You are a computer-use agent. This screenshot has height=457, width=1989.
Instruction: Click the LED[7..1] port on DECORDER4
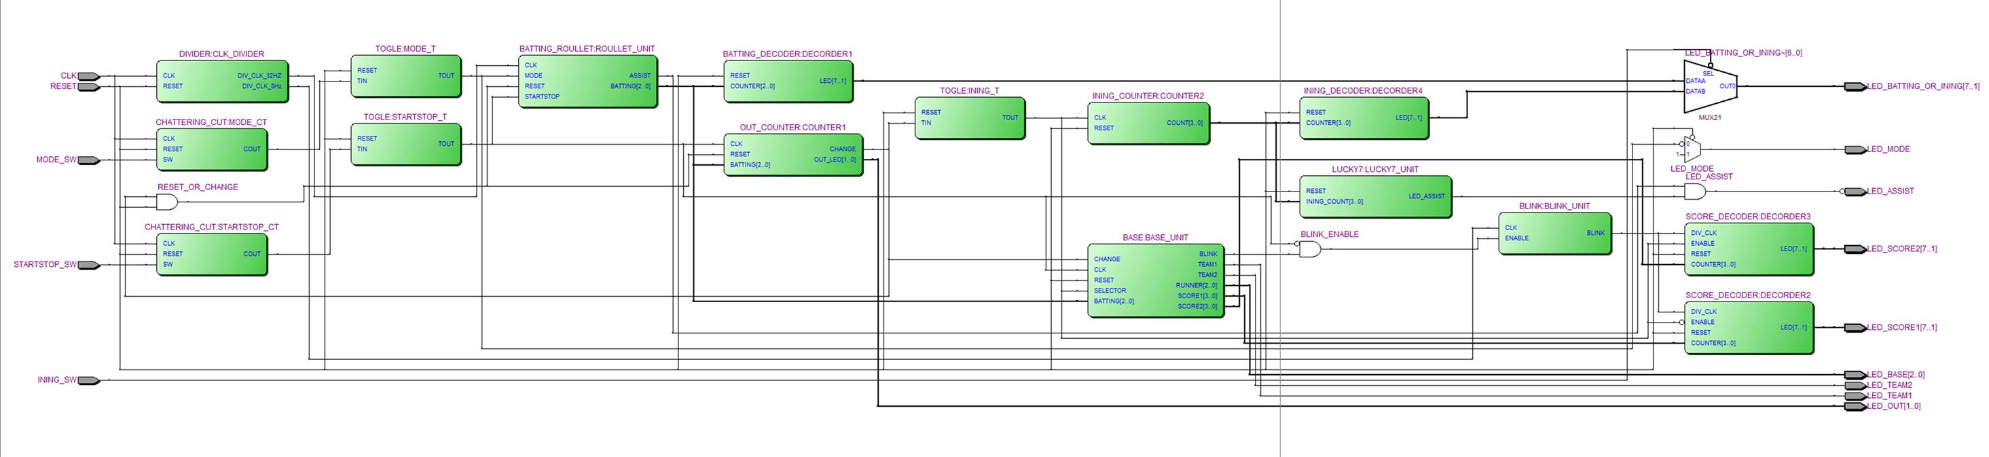pos(1408,117)
